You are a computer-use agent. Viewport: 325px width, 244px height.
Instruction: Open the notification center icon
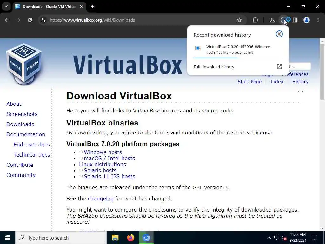coord(315,238)
